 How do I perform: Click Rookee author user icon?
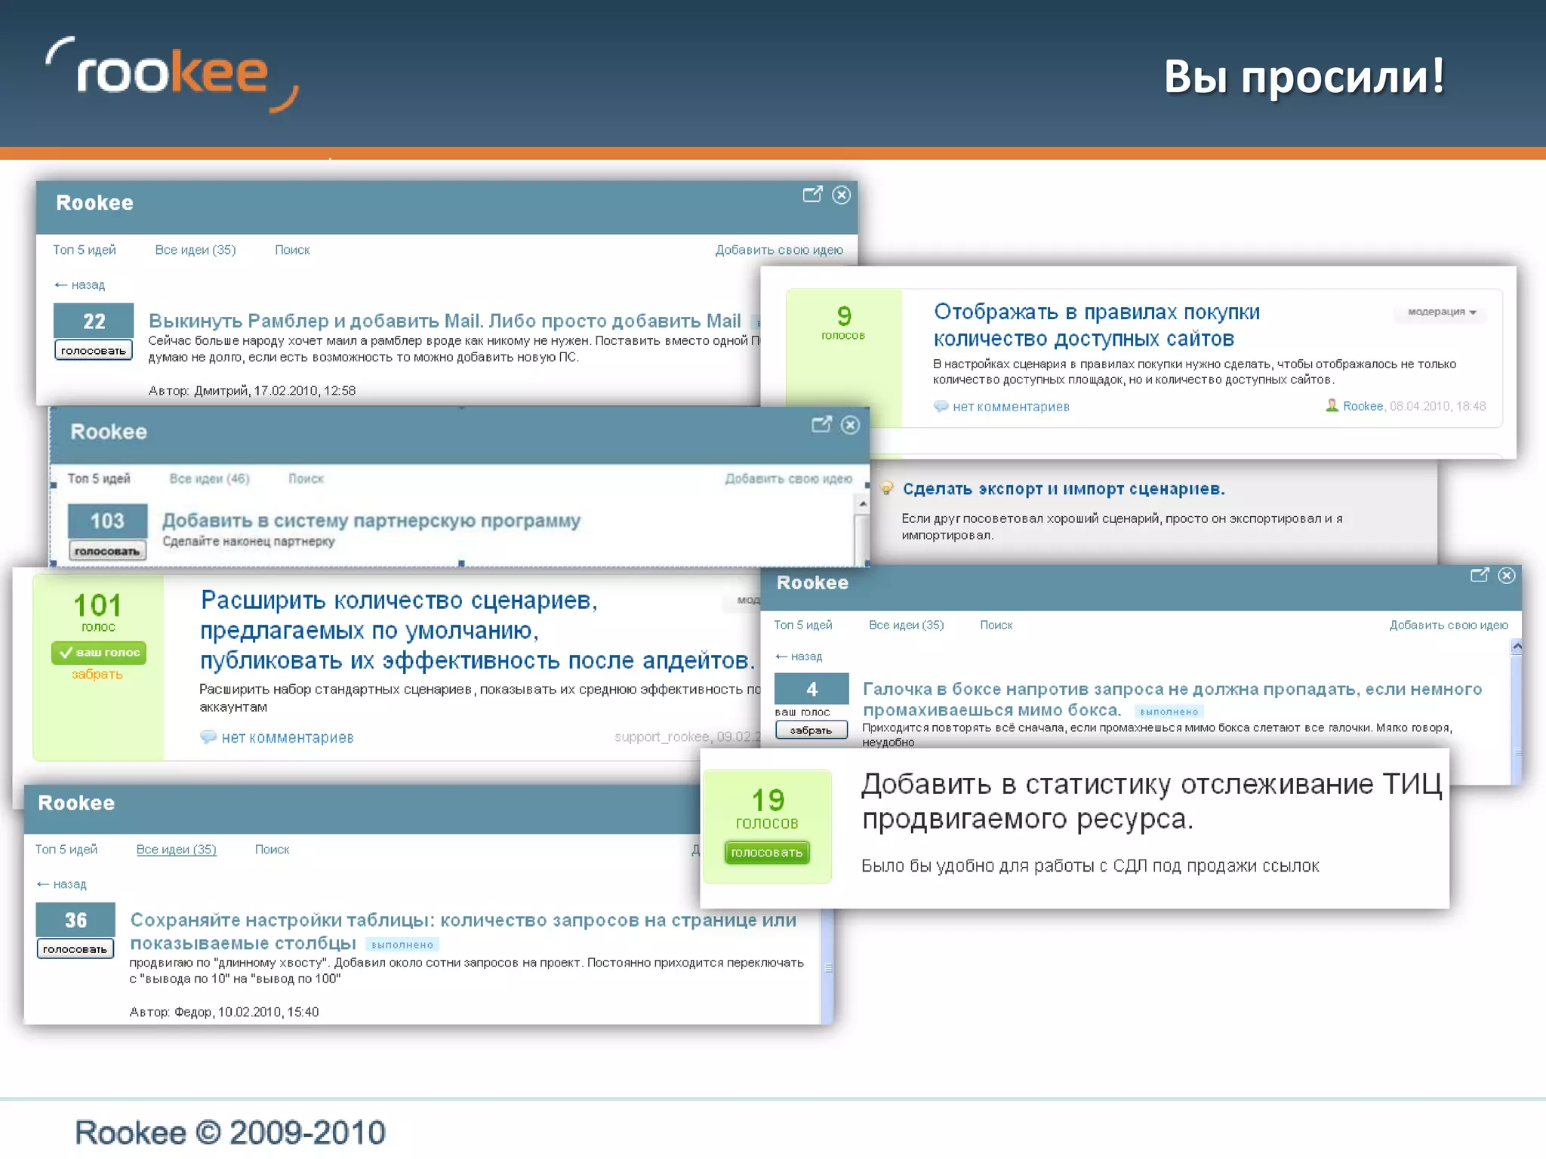[x=1332, y=405]
